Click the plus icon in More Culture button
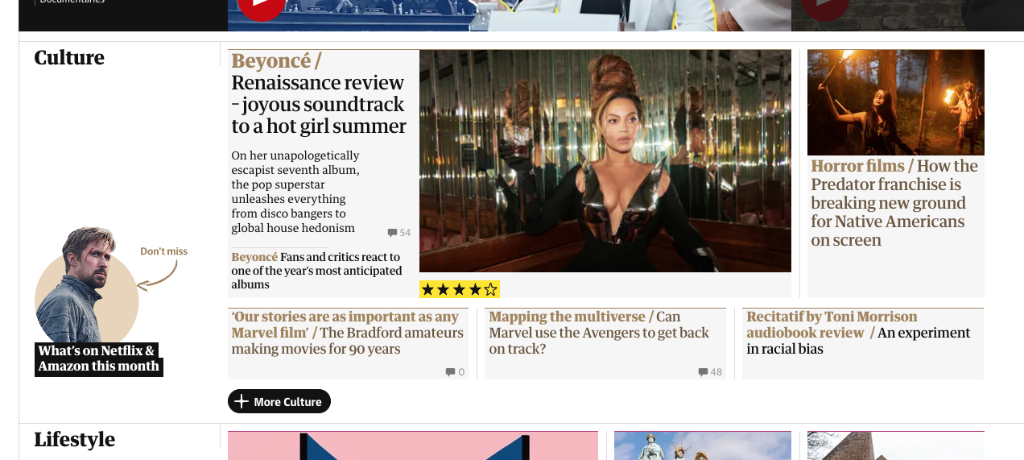The height and width of the screenshot is (460, 1024). [242, 401]
